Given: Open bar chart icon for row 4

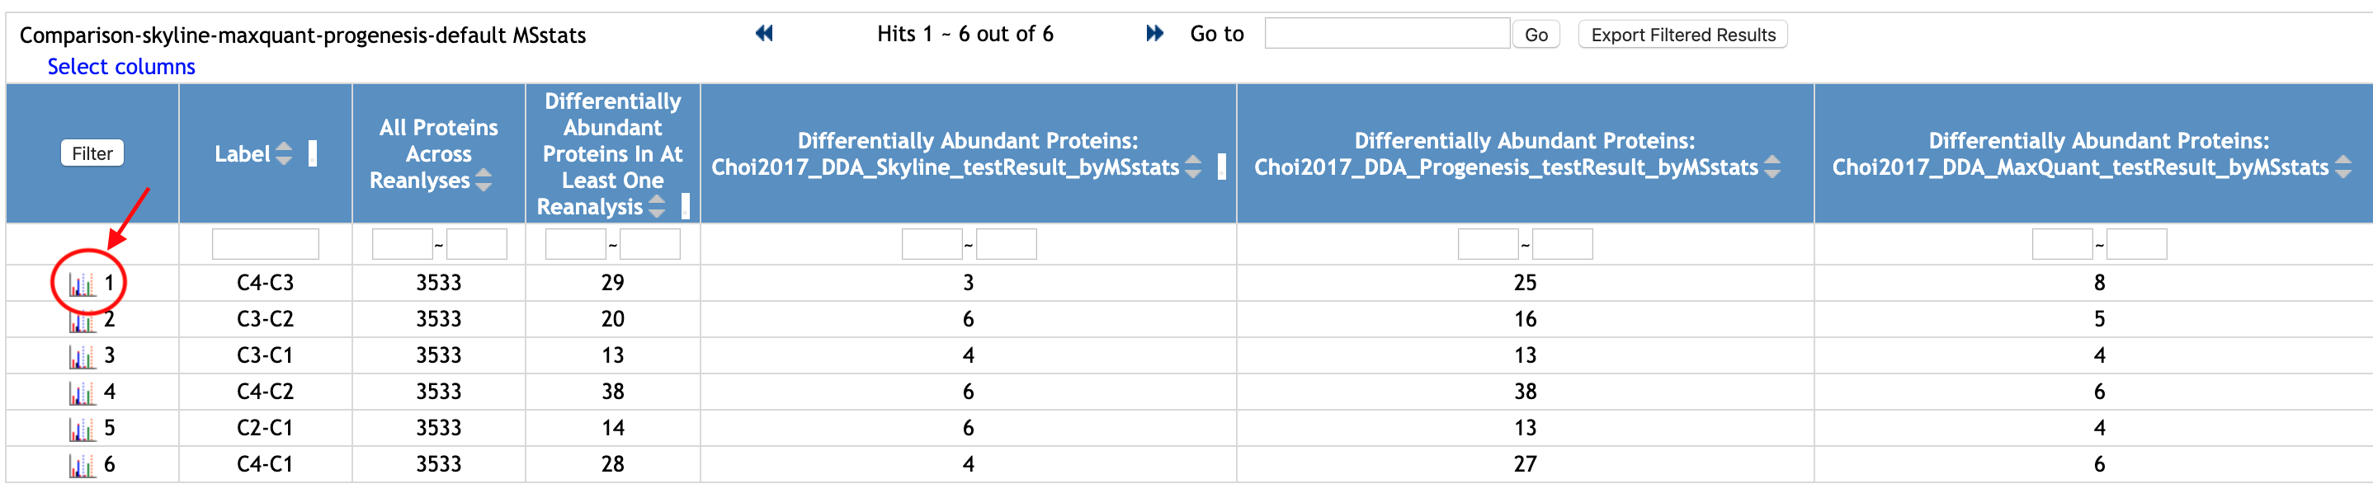Looking at the screenshot, I should click(82, 393).
